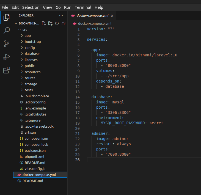This screenshot has height=195, width=201.
Task: Click the JS icon beside vite.config.js
Action: [x=21, y=169]
